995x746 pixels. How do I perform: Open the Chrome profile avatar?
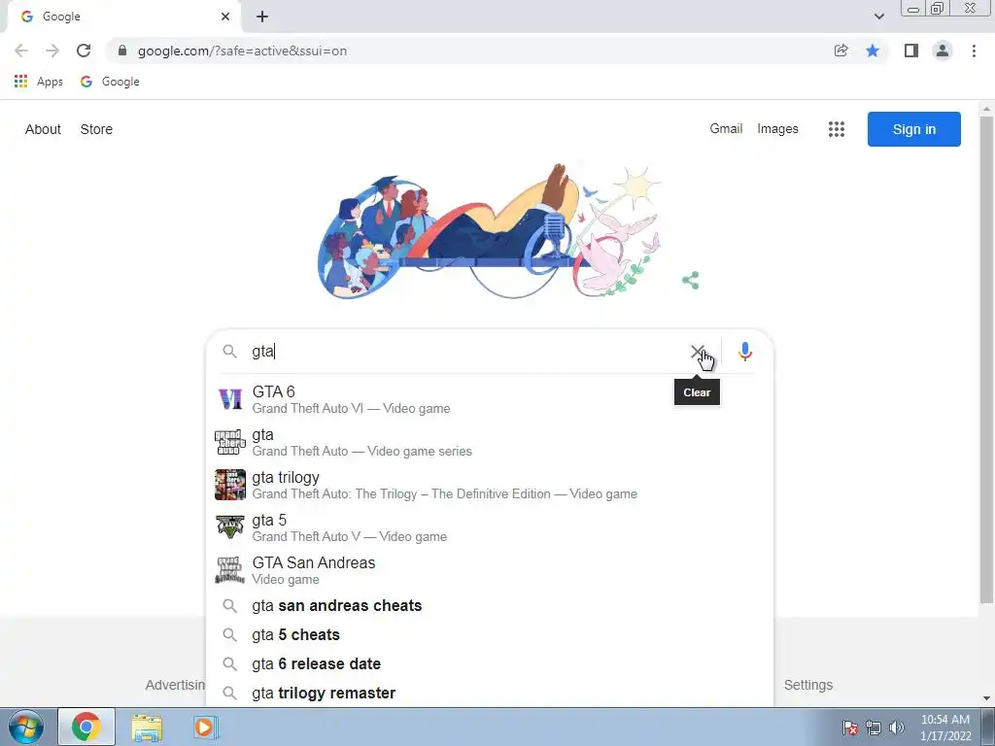[943, 51]
